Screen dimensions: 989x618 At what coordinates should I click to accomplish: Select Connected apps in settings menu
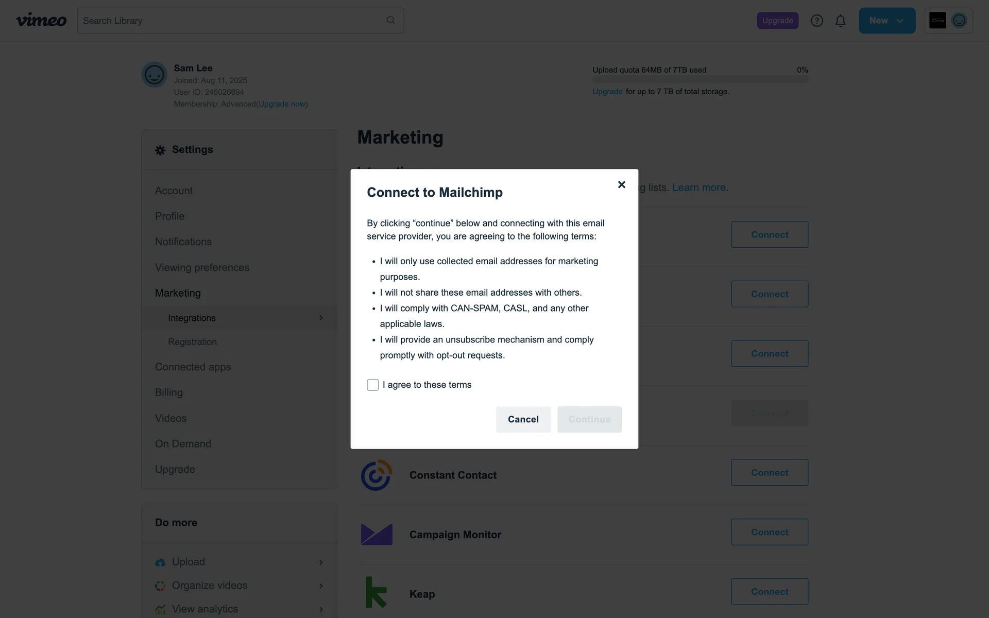click(x=193, y=367)
